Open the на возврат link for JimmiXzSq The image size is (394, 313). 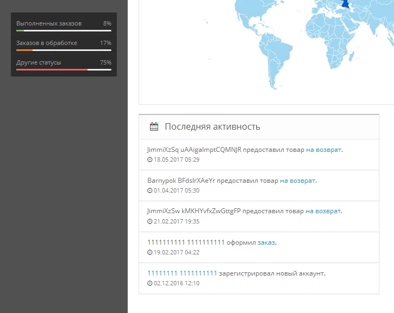(323, 150)
